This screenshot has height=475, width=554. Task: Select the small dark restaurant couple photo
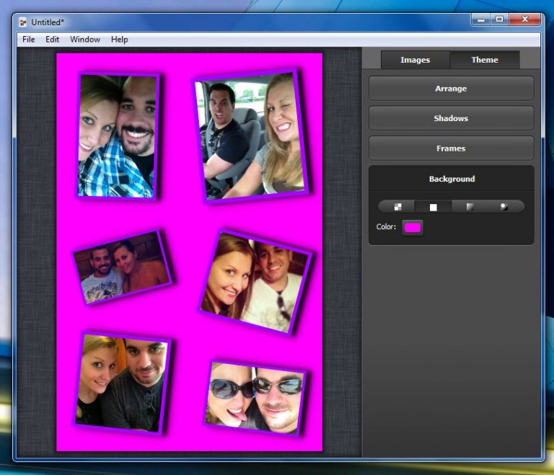(x=122, y=267)
